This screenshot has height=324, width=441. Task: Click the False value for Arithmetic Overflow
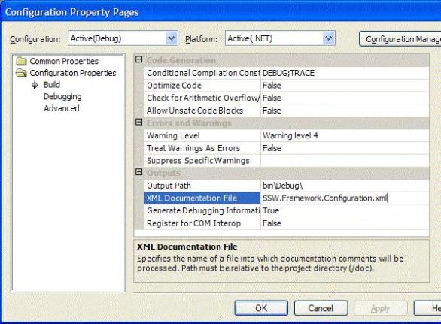tap(345, 98)
